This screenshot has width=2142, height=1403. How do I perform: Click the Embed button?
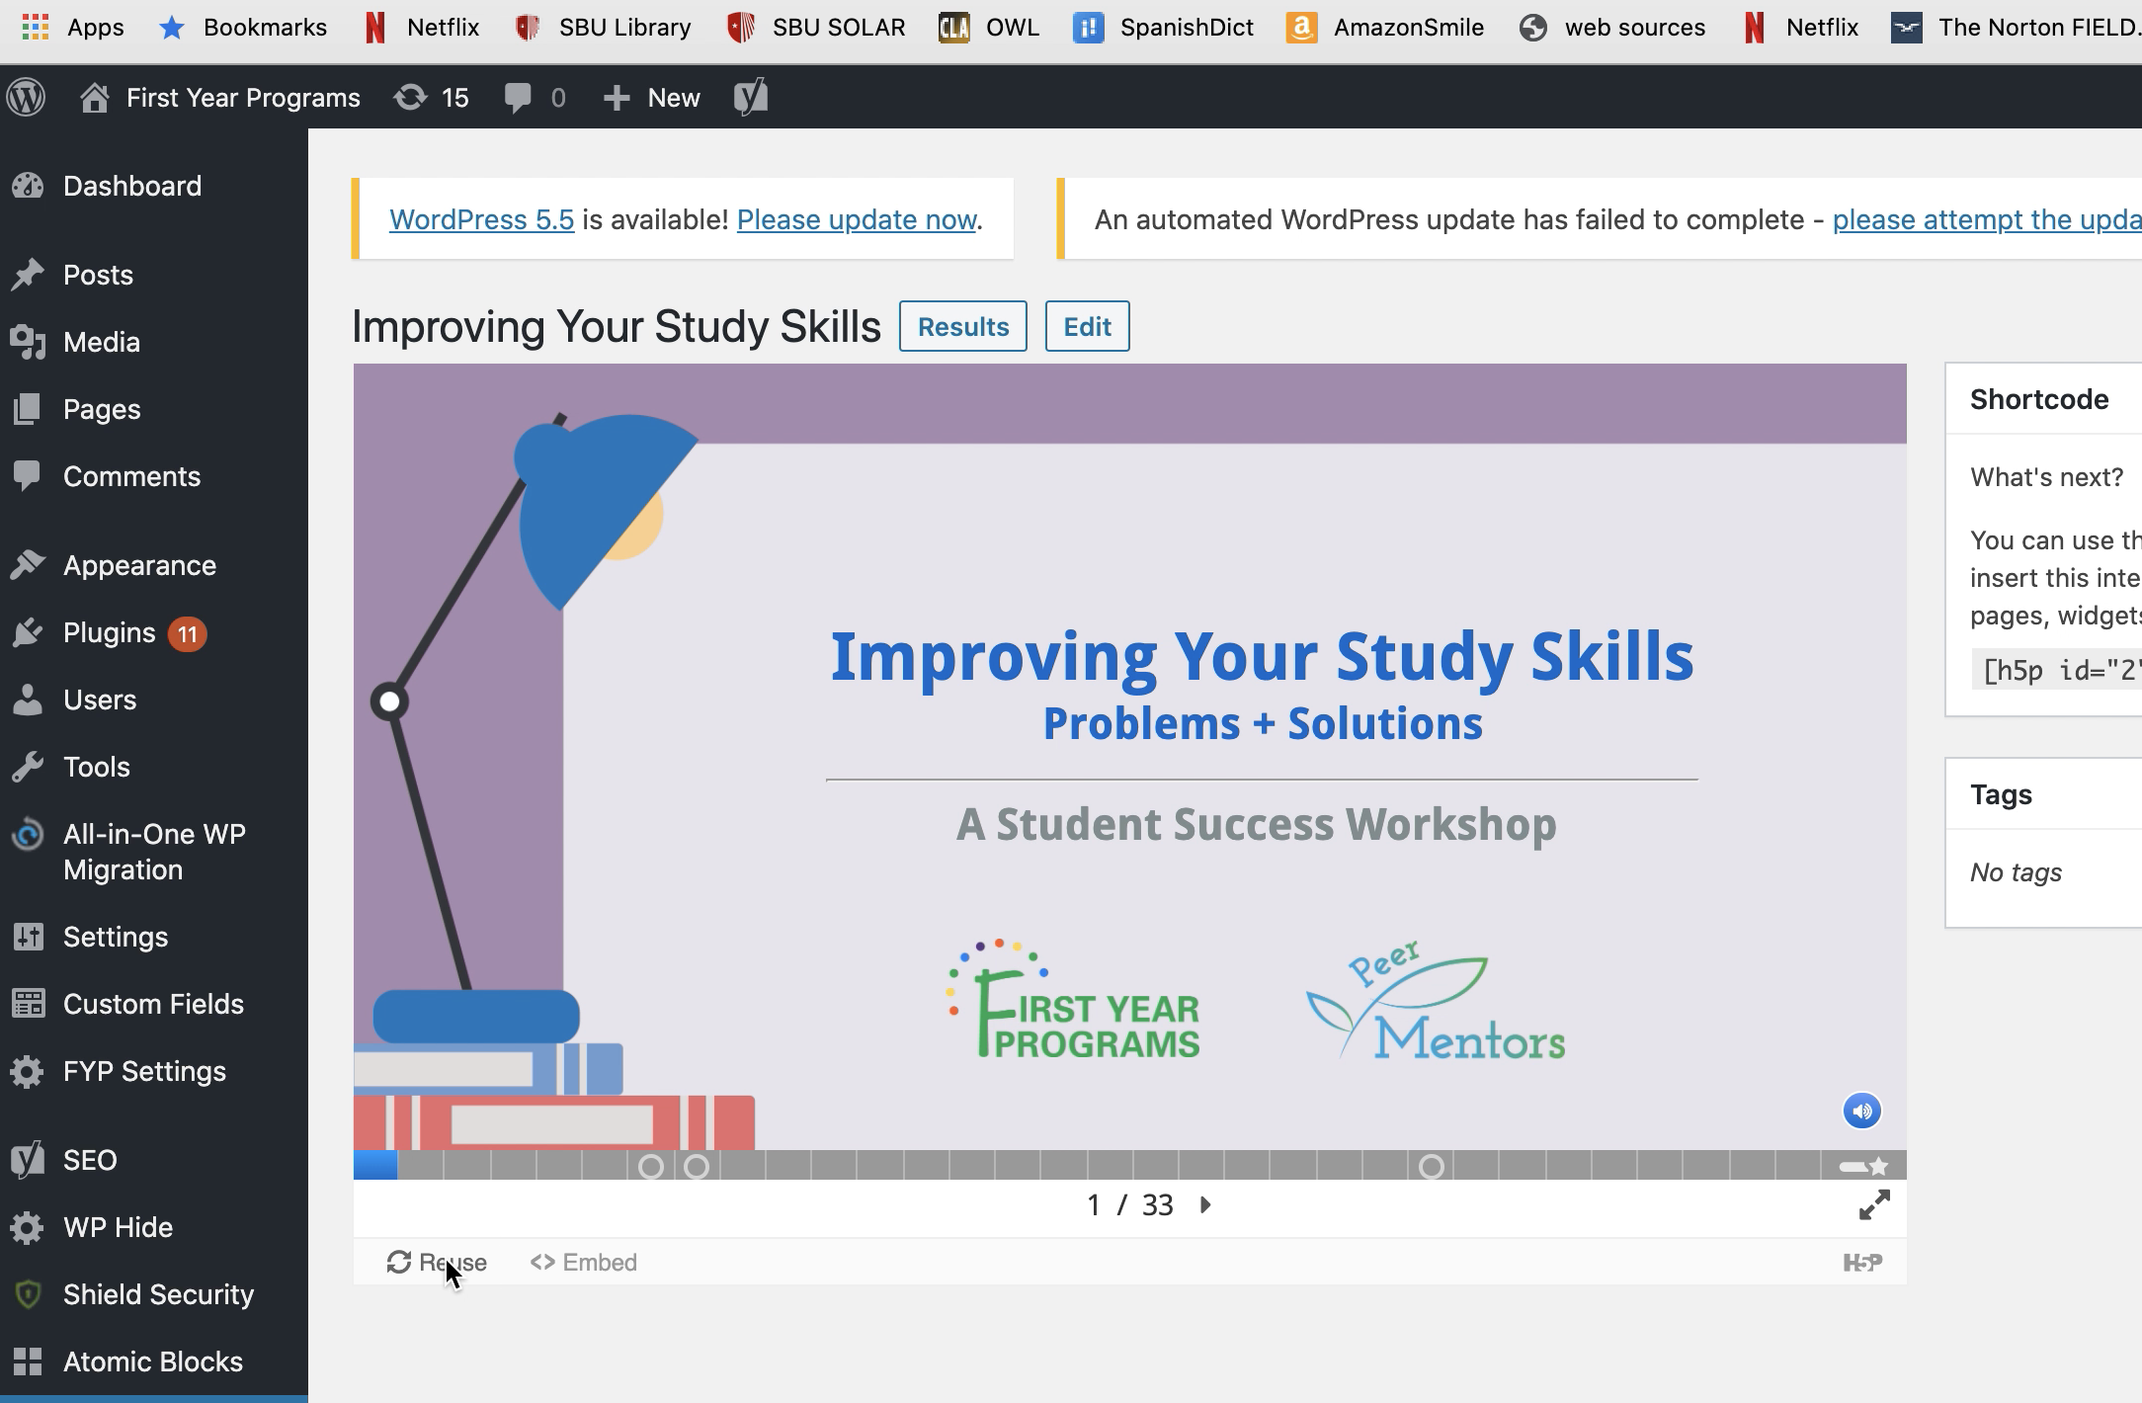tap(584, 1262)
